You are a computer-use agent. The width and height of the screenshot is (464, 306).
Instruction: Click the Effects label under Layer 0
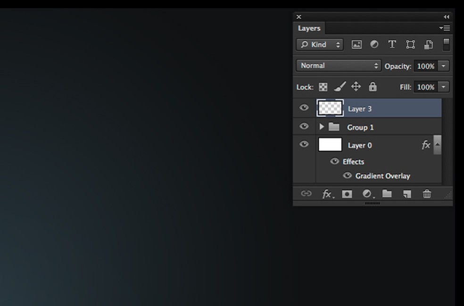pyautogui.click(x=353, y=162)
